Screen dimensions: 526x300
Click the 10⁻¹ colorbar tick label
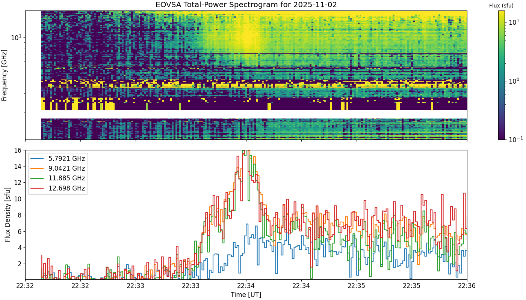[514, 139]
